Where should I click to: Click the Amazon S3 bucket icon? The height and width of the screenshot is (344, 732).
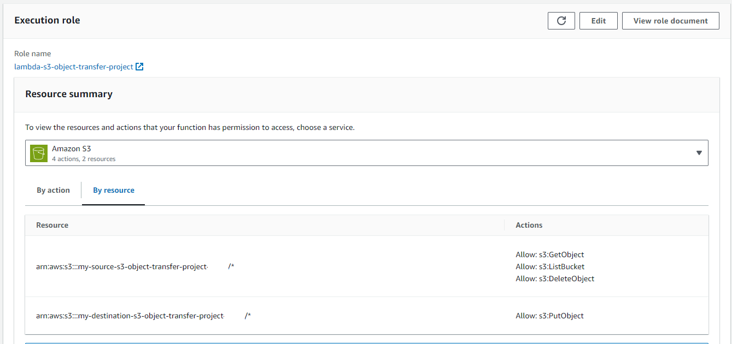[x=39, y=153]
